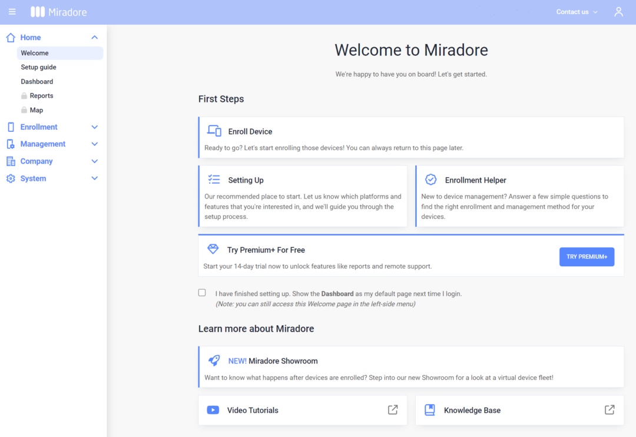Screen dimensions: 636x437
Task: Open the Contact us dropdown
Action: pyautogui.click(x=576, y=11)
